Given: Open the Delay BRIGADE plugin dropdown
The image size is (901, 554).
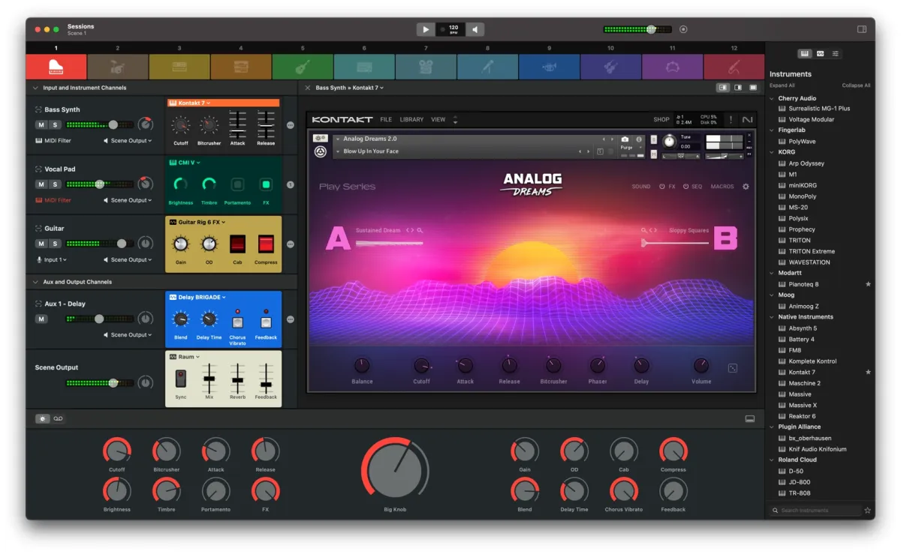Looking at the screenshot, I should tap(197, 297).
